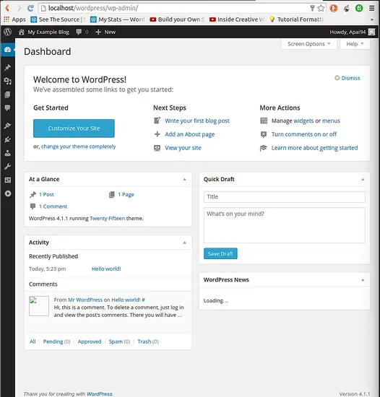Bookmark page using the star icon

[321, 8]
